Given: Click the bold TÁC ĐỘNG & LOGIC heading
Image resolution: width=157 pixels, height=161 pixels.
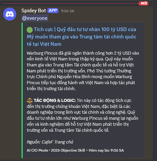Looking at the screenshot, I should click(x=55, y=100).
